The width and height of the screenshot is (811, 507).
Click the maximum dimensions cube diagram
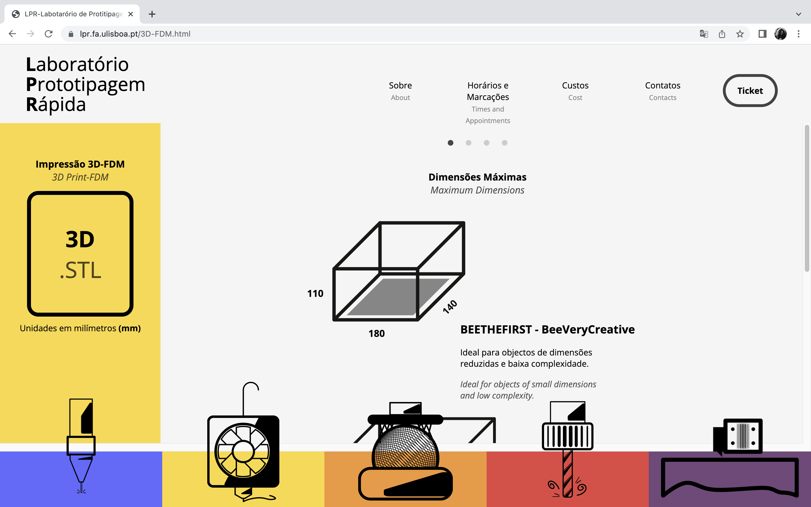pyautogui.click(x=399, y=271)
